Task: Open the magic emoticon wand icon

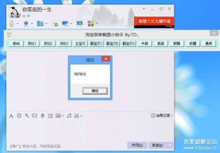Action: 27,116
